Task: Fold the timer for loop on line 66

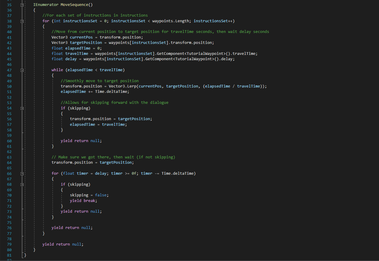Action: (22, 174)
